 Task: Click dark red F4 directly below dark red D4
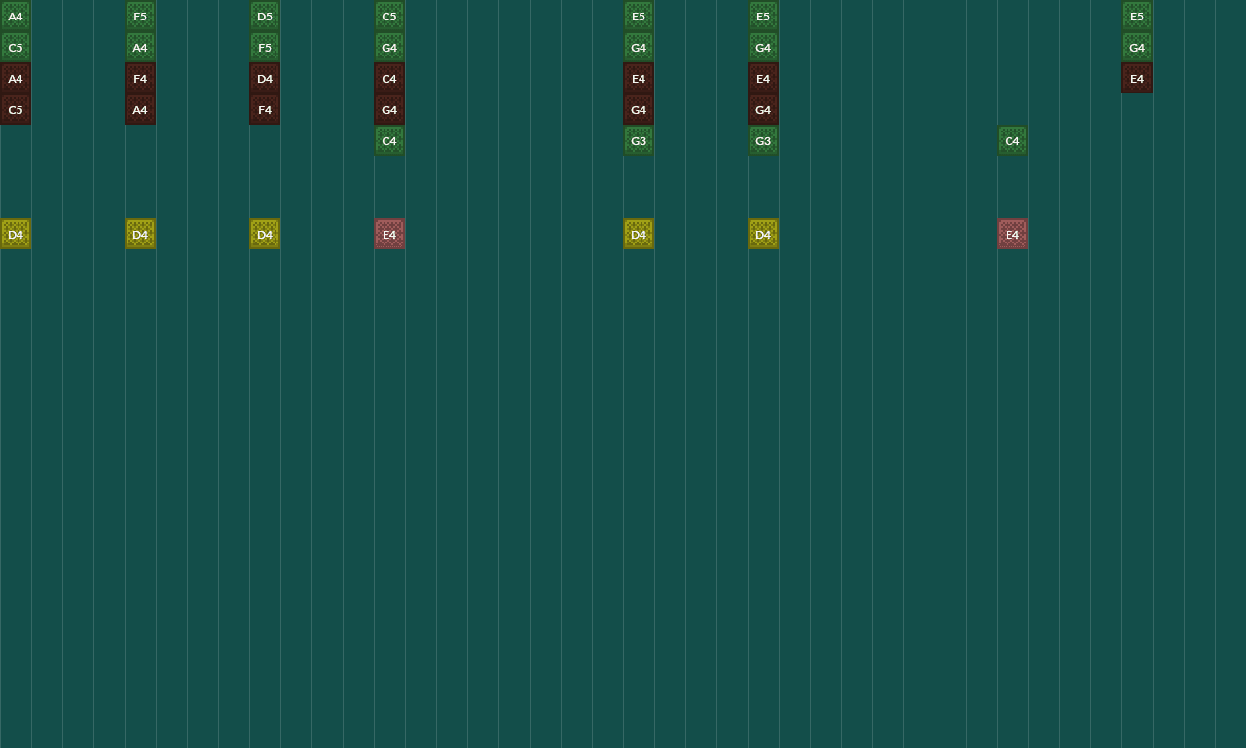click(x=265, y=109)
